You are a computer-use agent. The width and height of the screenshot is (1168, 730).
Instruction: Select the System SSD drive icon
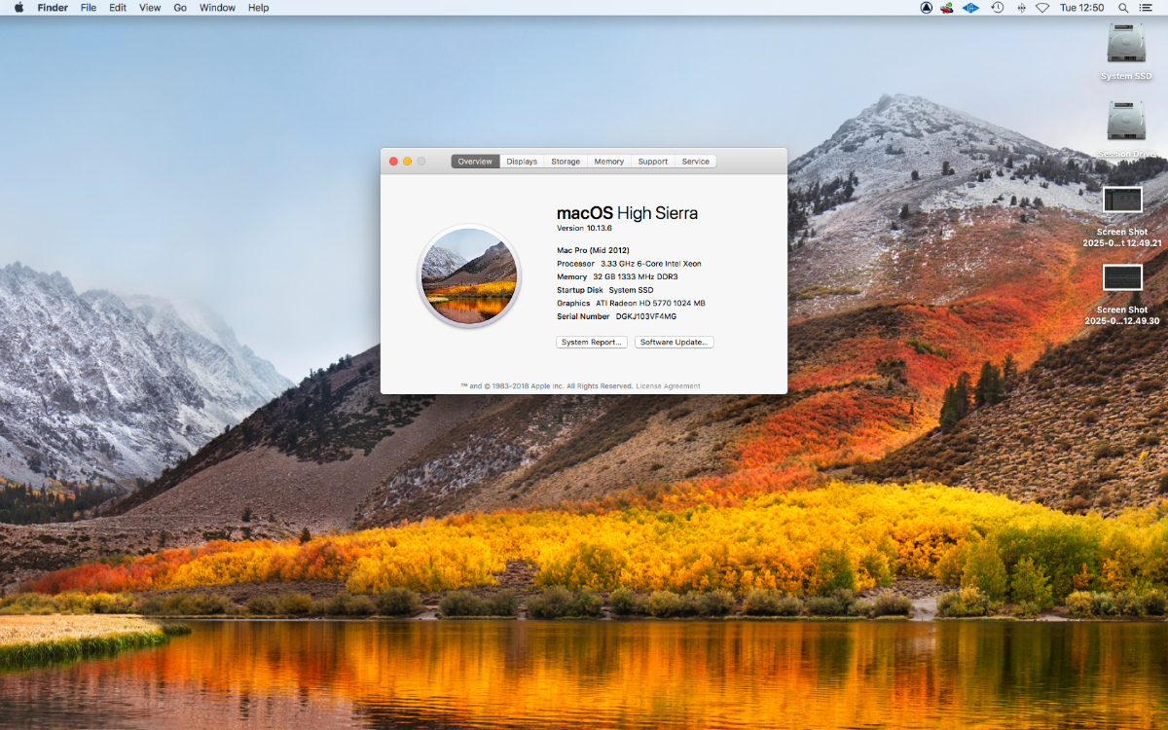[x=1126, y=44]
